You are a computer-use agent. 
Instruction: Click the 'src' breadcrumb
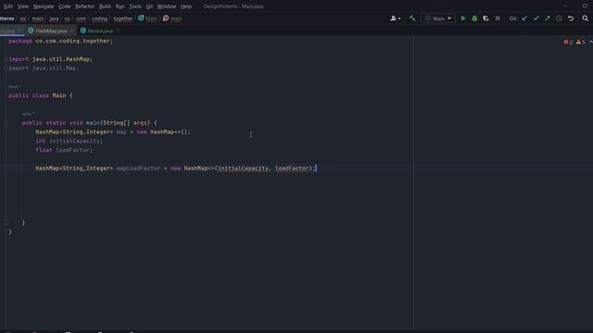[23, 18]
